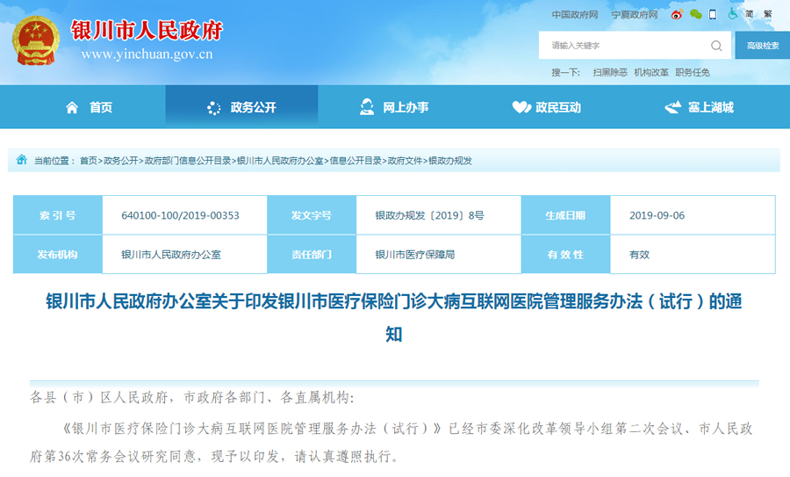The height and width of the screenshot is (477, 790).
Task: Open the 中国政府网 link
Action: pyautogui.click(x=575, y=15)
